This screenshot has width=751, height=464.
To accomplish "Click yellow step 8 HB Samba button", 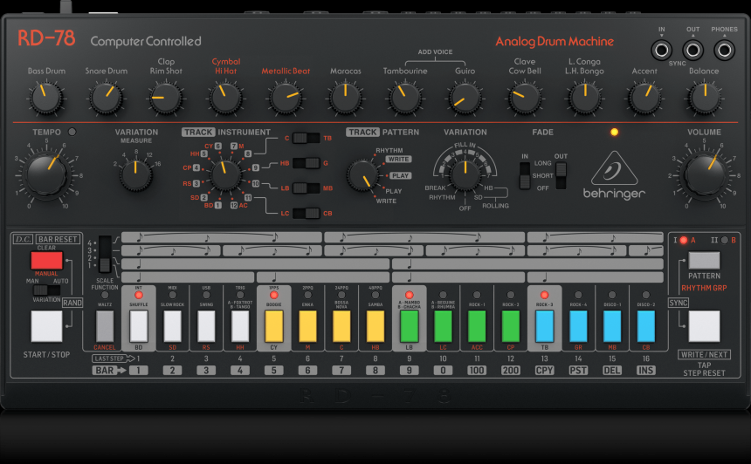I will click(x=375, y=326).
